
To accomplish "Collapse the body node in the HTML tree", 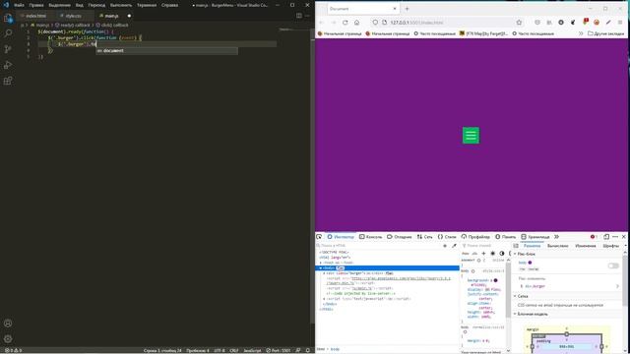I will point(321,267).
